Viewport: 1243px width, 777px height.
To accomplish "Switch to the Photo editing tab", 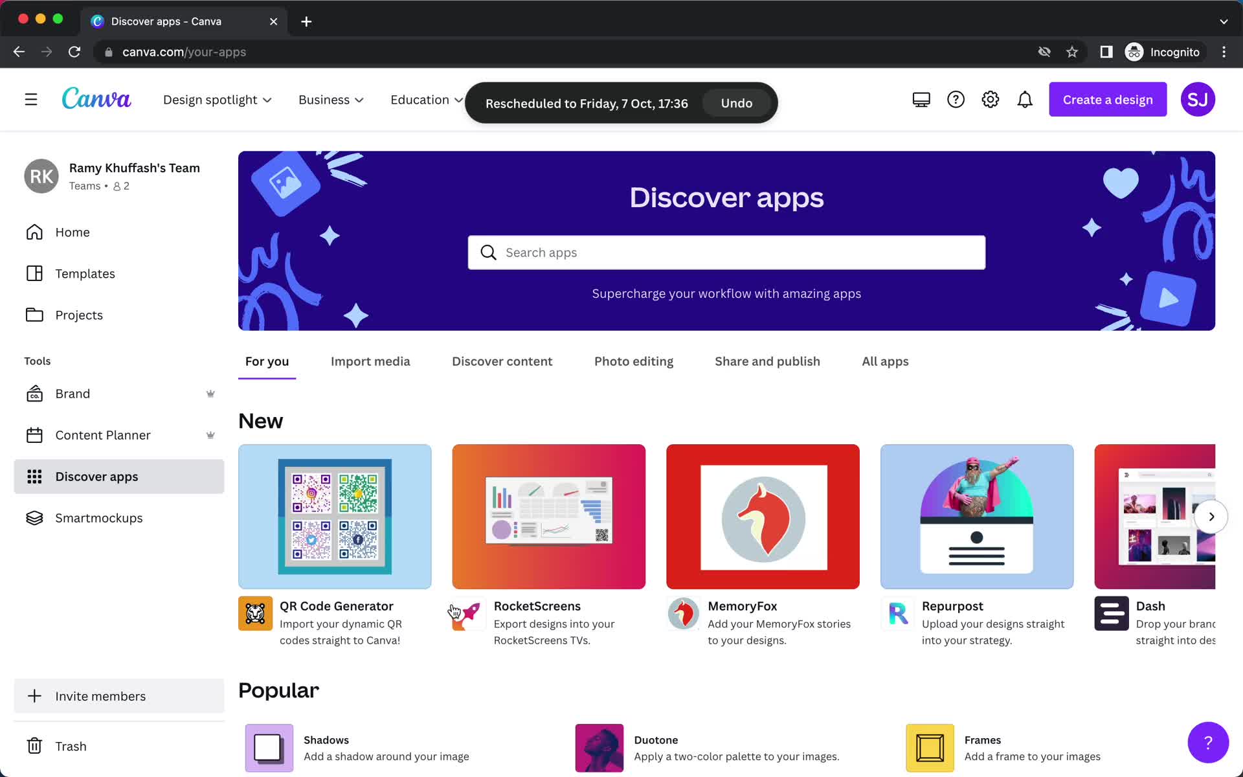I will point(634,361).
